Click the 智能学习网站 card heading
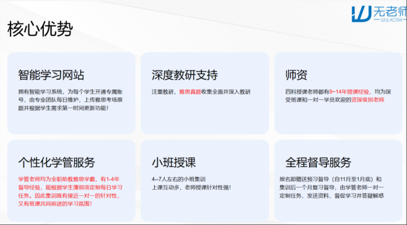Screen dimensions: 407x225 click(x=51, y=75)
